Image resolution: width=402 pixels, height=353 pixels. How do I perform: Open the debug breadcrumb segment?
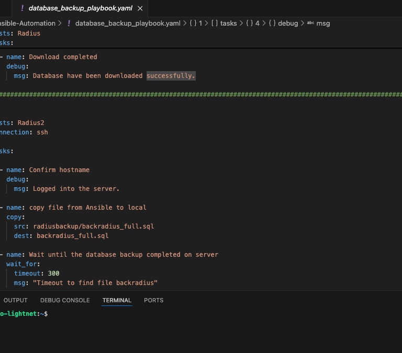click(288, 23)
